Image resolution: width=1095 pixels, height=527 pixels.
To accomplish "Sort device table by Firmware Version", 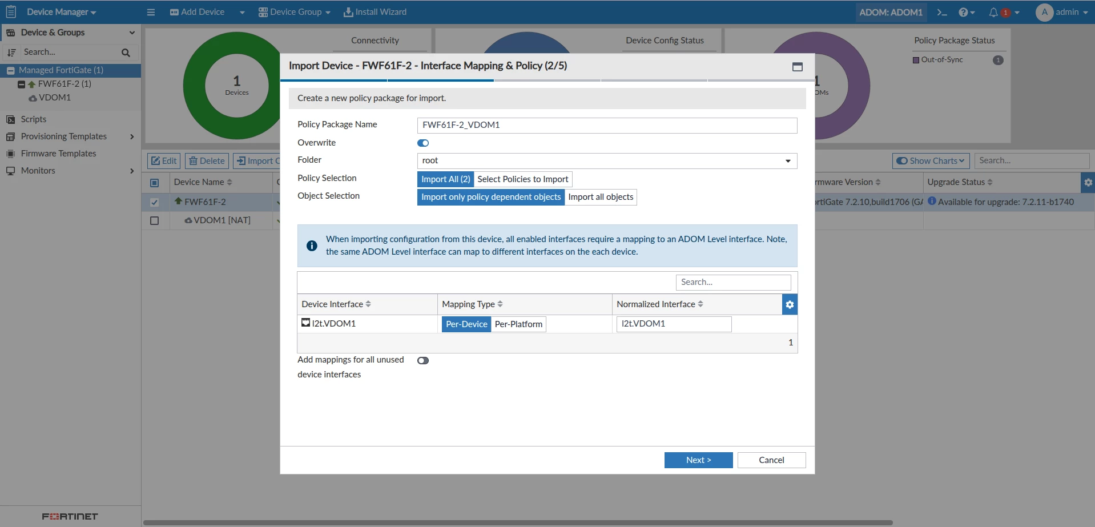I will click(x=878, y=182).
